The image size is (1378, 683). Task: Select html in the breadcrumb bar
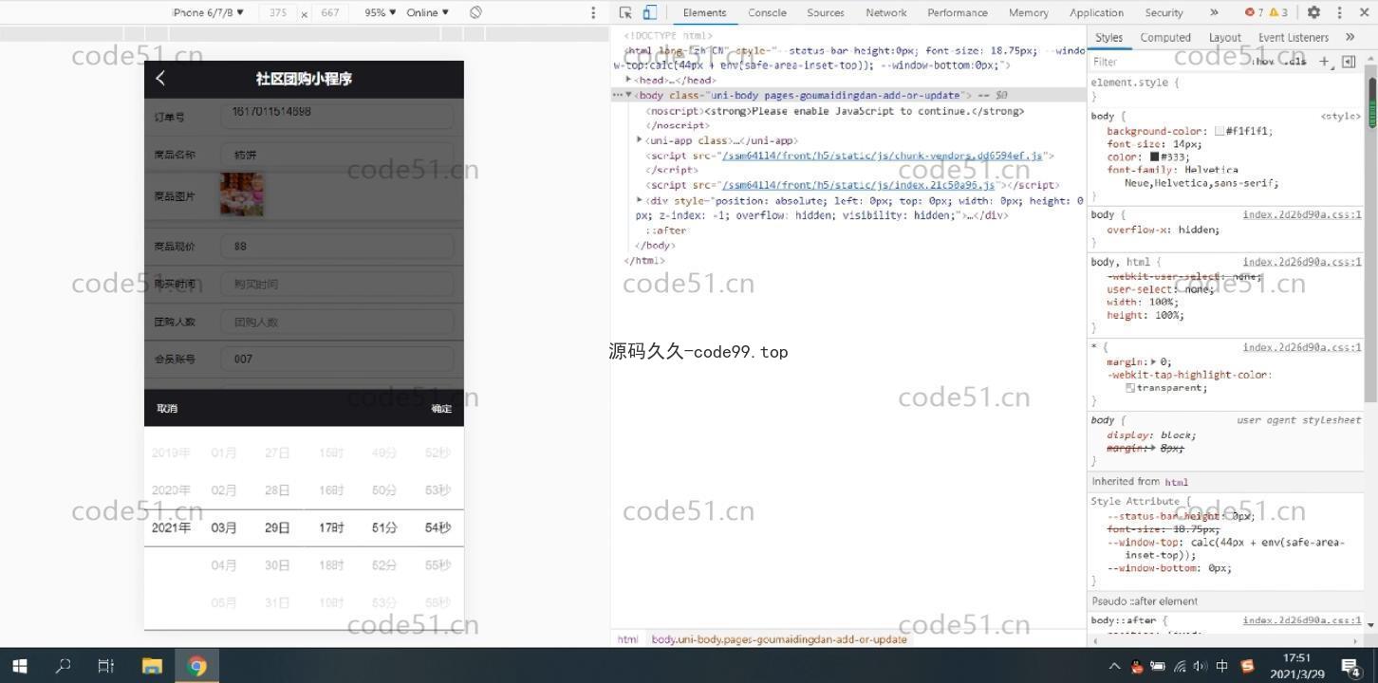pos(627,639)
